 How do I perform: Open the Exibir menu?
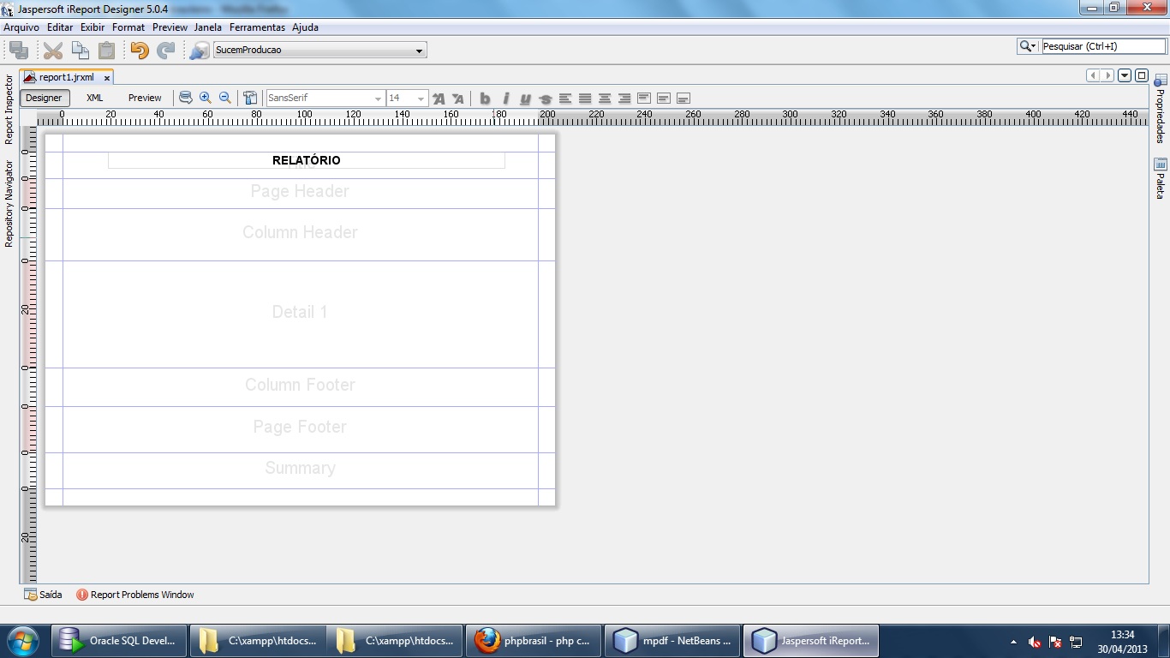pyautogui.click(x=93, y=27)
